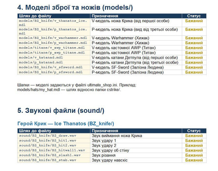Image resolution: width=218 pixels, height=171 pixels.
Task: Select path sound/BZ_knife/BZ_hit2.wav
Action: 48,146
